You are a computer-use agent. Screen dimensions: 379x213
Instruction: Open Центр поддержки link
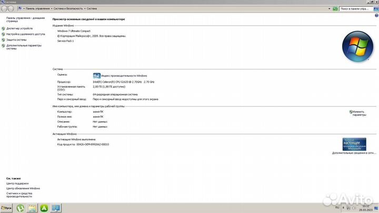[17, 184]
